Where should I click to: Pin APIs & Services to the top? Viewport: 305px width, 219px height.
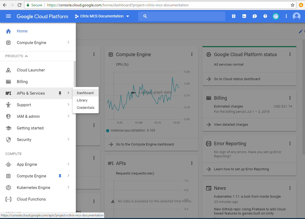tap(60, 93)
